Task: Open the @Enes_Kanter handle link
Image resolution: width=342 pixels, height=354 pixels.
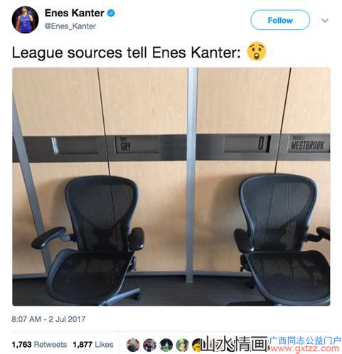Action: point(70,26)
